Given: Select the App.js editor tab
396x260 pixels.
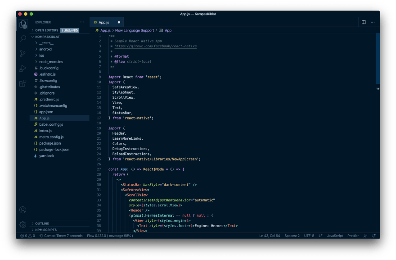Looking at the screenshot, I should (107, 22).
